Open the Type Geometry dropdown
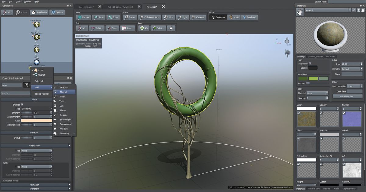 pyautogui.click(x=37, y=108)
